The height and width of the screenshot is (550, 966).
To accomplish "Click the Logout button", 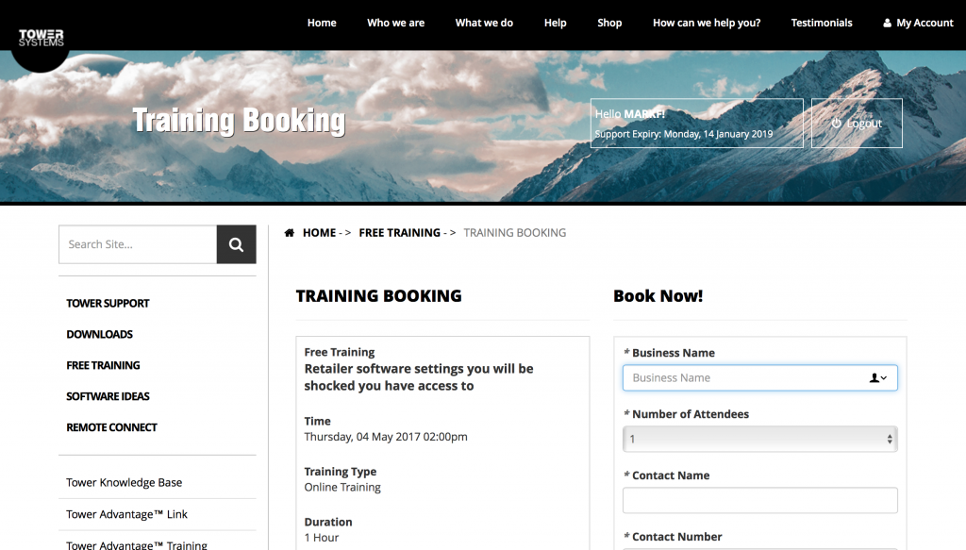I will click(857, 124).
